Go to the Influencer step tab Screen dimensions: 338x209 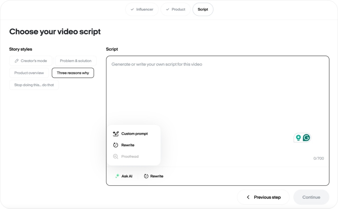(x=142, y=10)
